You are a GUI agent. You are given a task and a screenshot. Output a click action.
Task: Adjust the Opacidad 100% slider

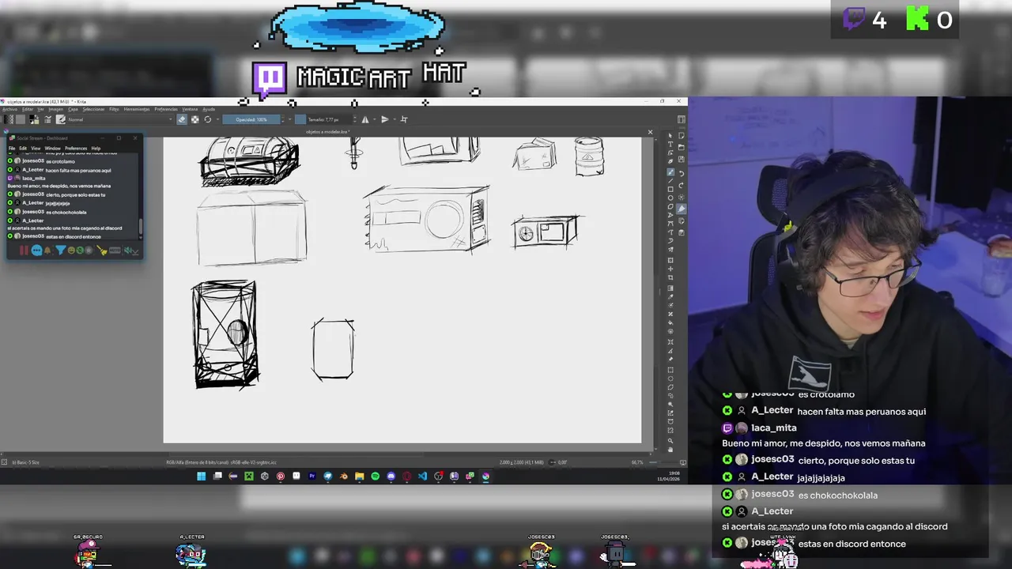[251, 119]
